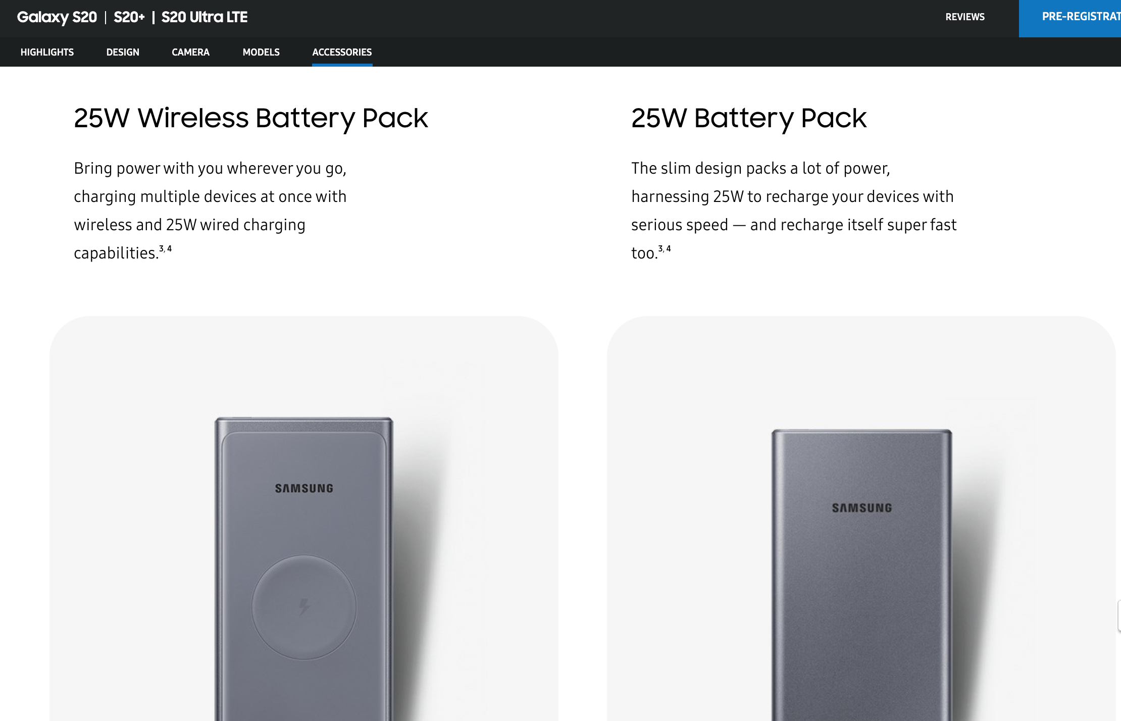Switch to the Design tab
Screen dimensions: 1121x721
[123, 52]
